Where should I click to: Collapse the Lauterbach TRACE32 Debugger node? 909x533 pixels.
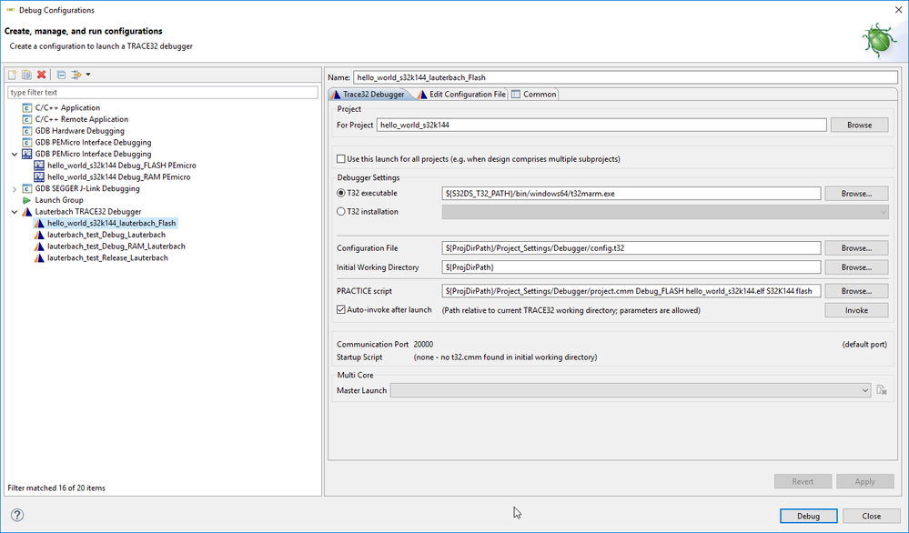[15, 212]
